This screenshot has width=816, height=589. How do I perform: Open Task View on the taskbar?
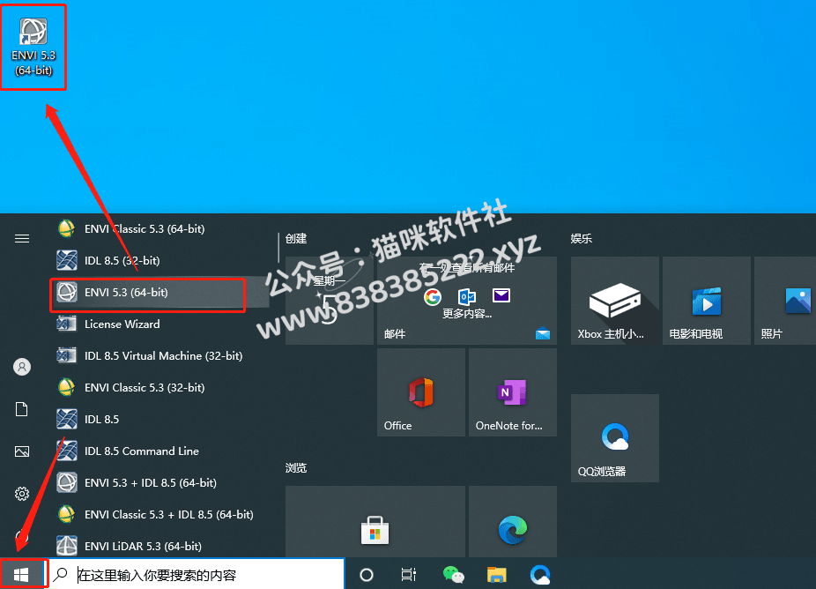(x=409, y=574)
